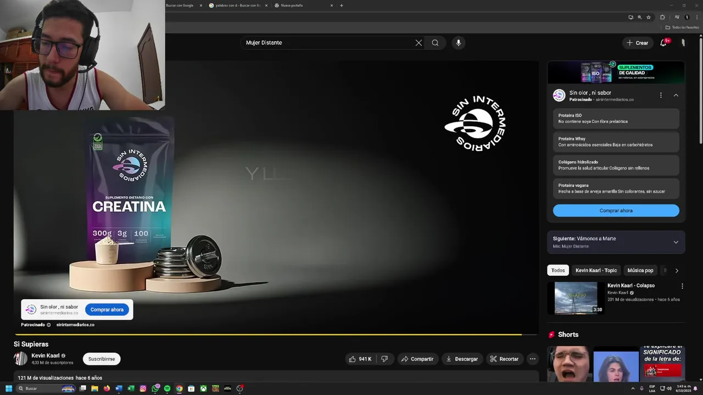The height and width of the screenshot is (395, 703).
Task: Open more actions menu beside Recortar
Action: 532,359
